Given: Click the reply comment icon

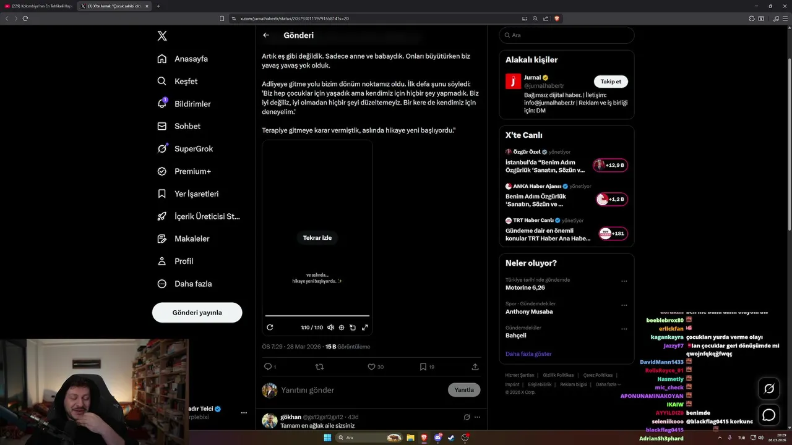Looking at the screenshot, I should pos(268,367).
